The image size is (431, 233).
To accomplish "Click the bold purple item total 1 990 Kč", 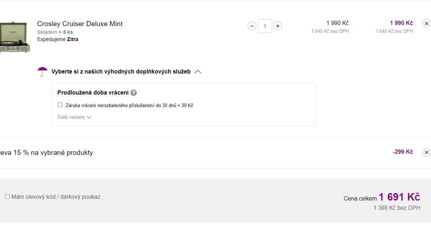I will coord(401,23).
